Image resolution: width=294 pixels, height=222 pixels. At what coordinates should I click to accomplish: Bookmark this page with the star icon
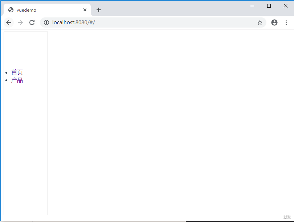260,22
